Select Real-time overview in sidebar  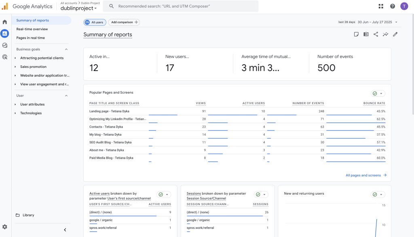click(32, 29)
